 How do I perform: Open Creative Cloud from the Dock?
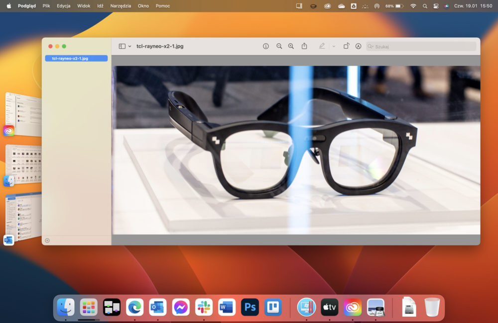coord(353,307)
